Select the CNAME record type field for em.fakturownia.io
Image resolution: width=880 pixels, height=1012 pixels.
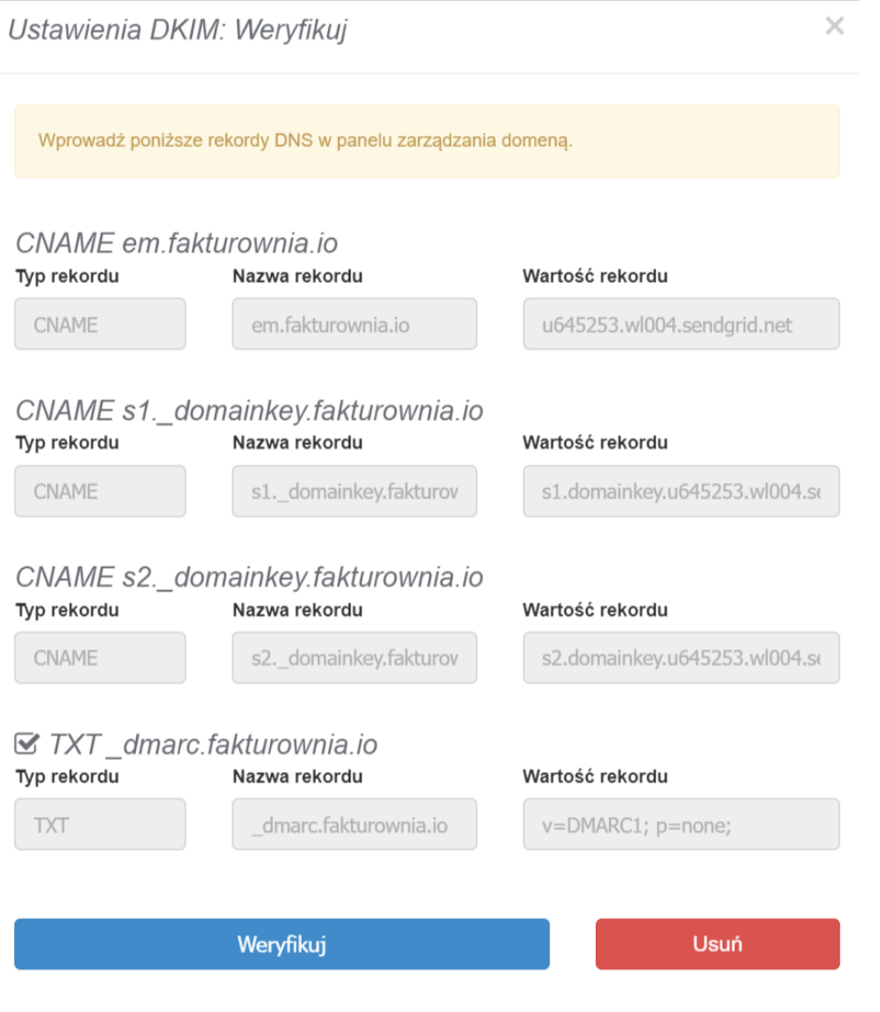point(99,323)
